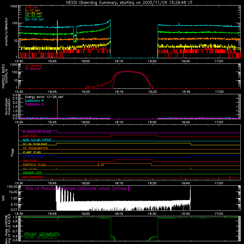This screenshot has height=244, width=244.
Task: Click the SC_TRANSMITTER flag label
Action: pos(35,148)
